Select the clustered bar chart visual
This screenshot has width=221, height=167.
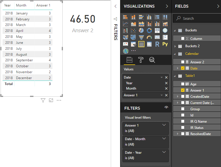[x=141, y=17]
